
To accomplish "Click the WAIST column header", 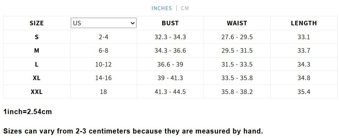I will [237, 23].
